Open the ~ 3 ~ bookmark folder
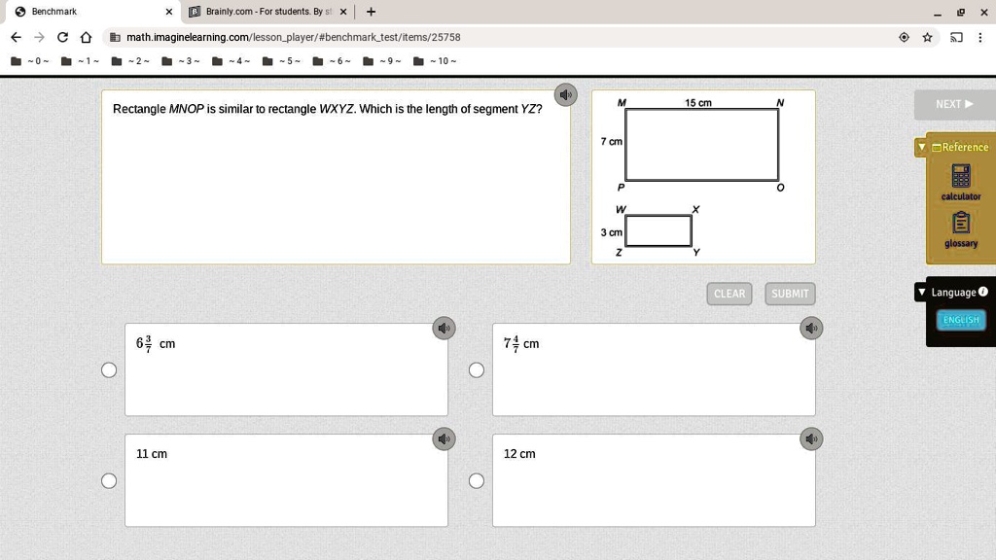Image resolution: width=996 pixels, height=560 pixels. [180, 61]
